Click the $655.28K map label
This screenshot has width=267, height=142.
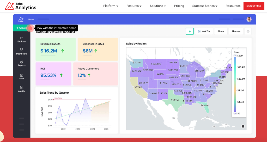(199, 71)
